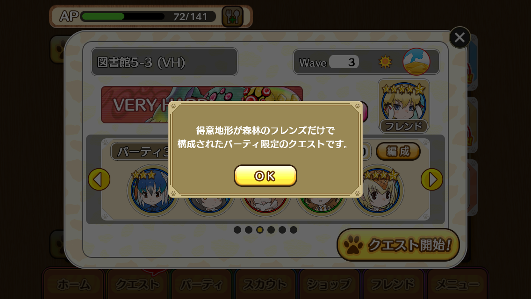Open the ショップ tab

pyautogui.click(x=329, y=284)
